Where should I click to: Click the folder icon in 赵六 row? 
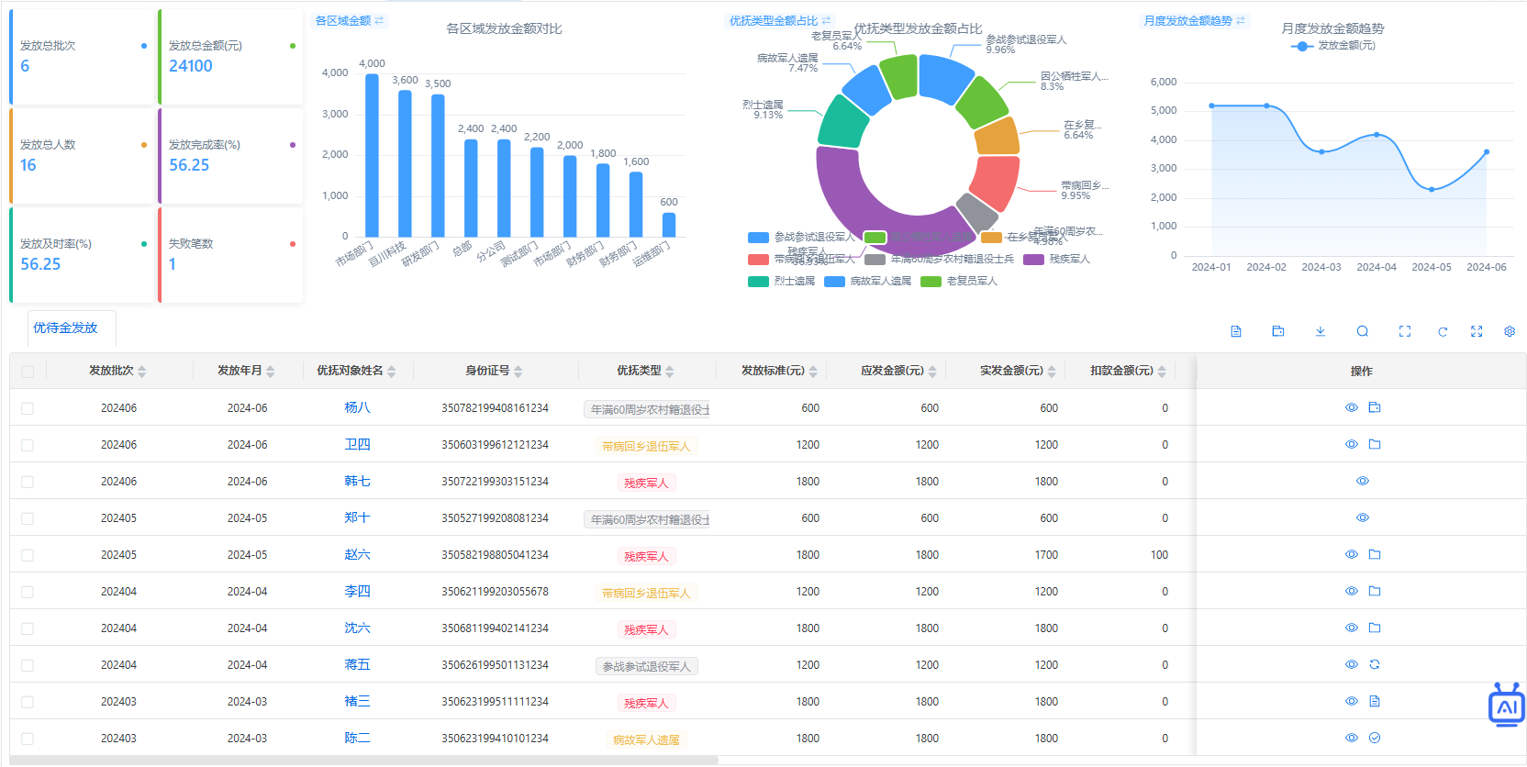pyautogui.click(x=1375, y=554)
